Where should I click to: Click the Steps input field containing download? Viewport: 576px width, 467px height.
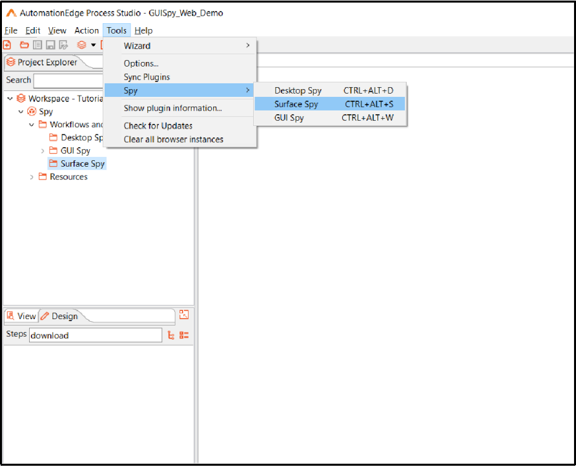coord(97,335)
